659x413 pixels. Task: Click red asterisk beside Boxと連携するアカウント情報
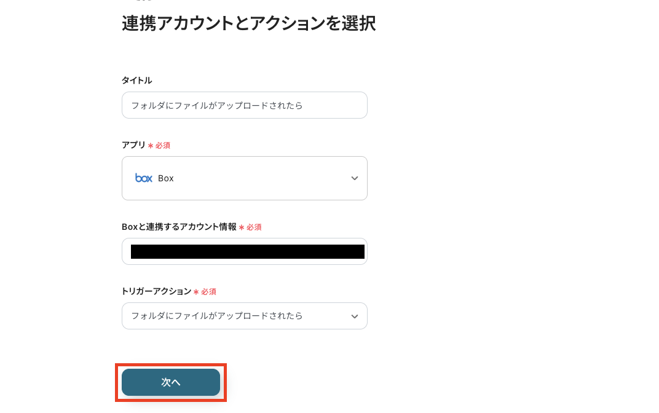[242, 227]
